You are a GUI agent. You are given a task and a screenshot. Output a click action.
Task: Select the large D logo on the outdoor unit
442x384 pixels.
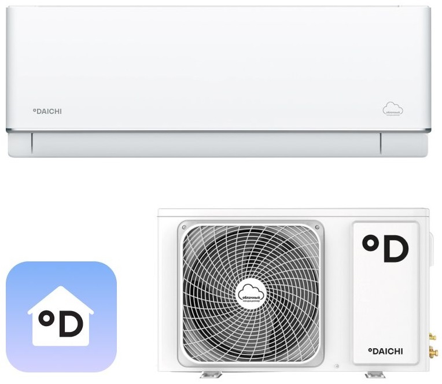point(385,249)
